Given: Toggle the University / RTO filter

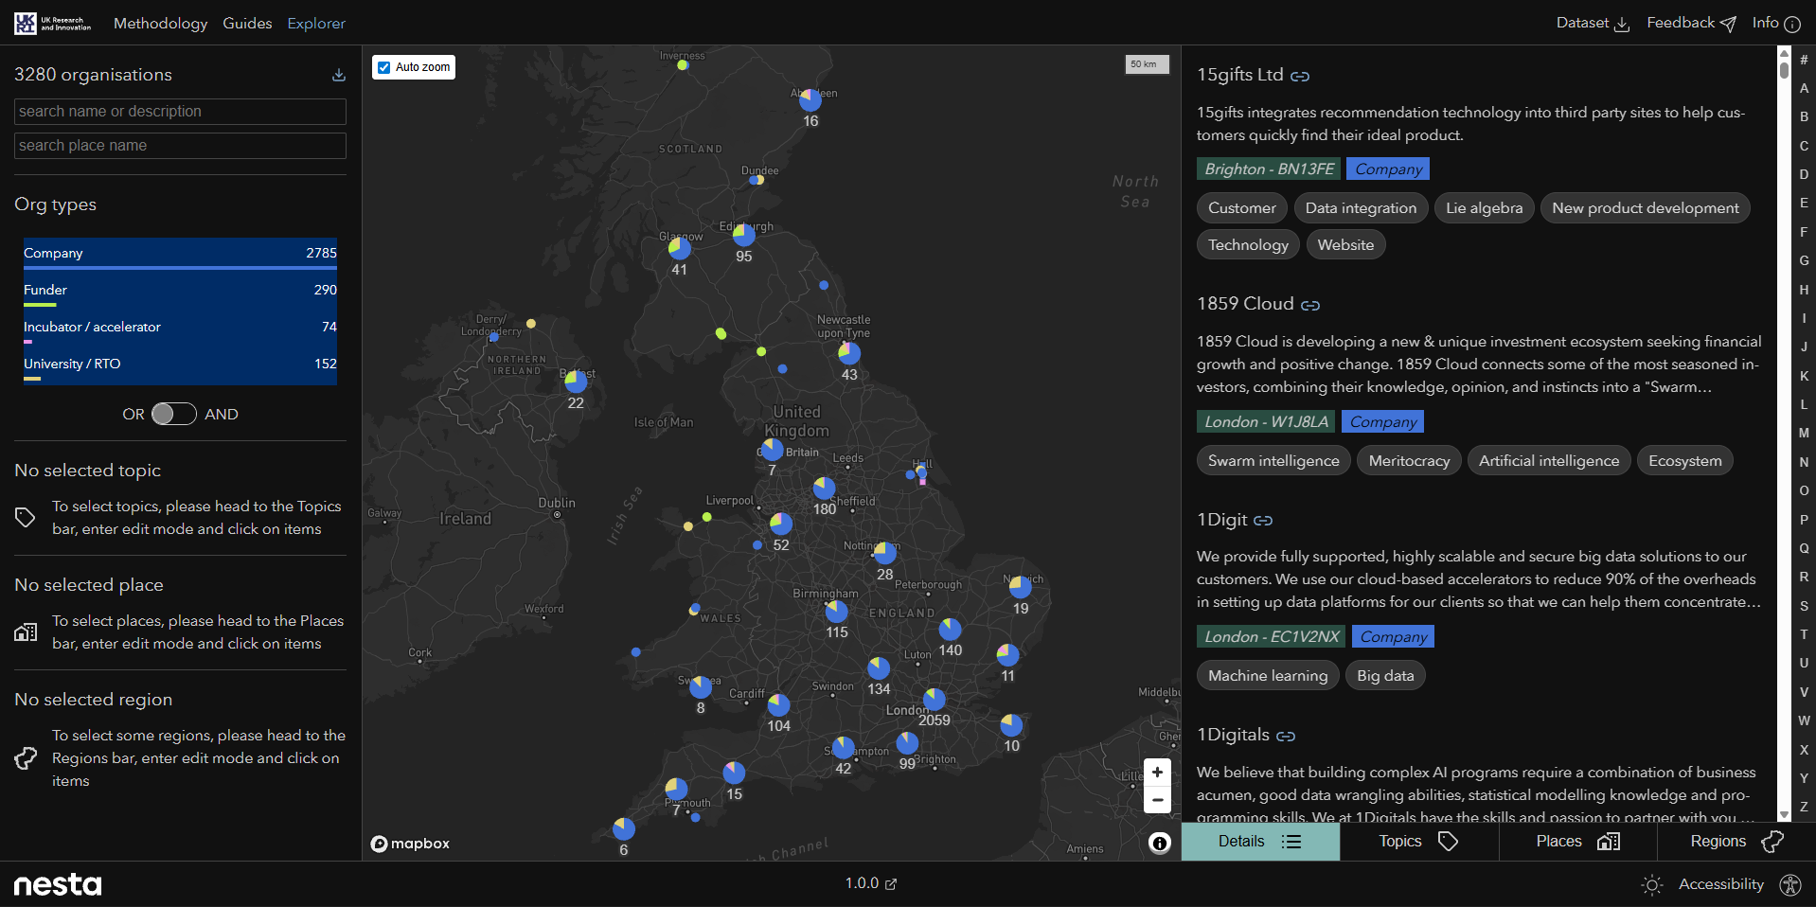Looking at the screenshot, I should pyautogui.click(x=180, y=365).
